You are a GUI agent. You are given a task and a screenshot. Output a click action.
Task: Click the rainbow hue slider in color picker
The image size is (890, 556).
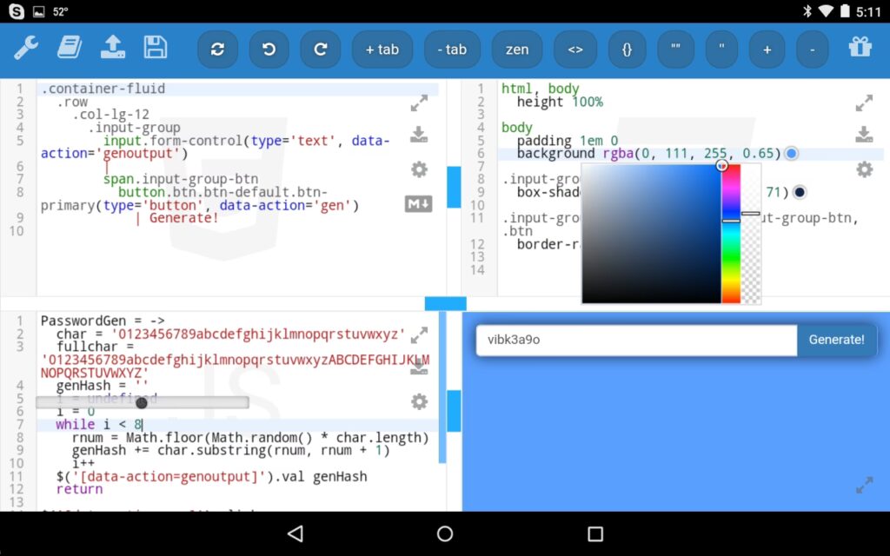pyautogui.click(x=730, y=235)
